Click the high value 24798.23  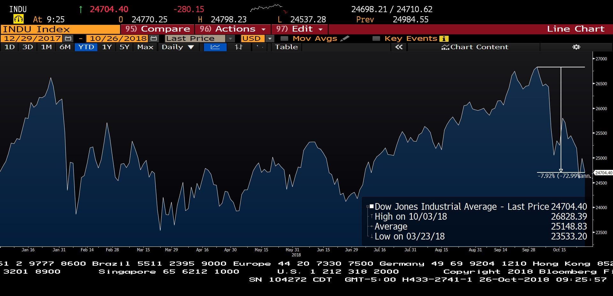(229, 19)
